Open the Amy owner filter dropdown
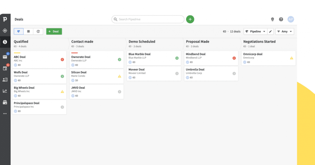 coord(285,31)
